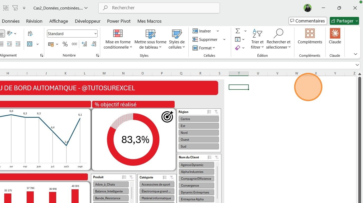Image resolution: width=363 pixels, height=203 pixels.
Task: Toggle multi-select on Région slicer
Action: point(209,112)
